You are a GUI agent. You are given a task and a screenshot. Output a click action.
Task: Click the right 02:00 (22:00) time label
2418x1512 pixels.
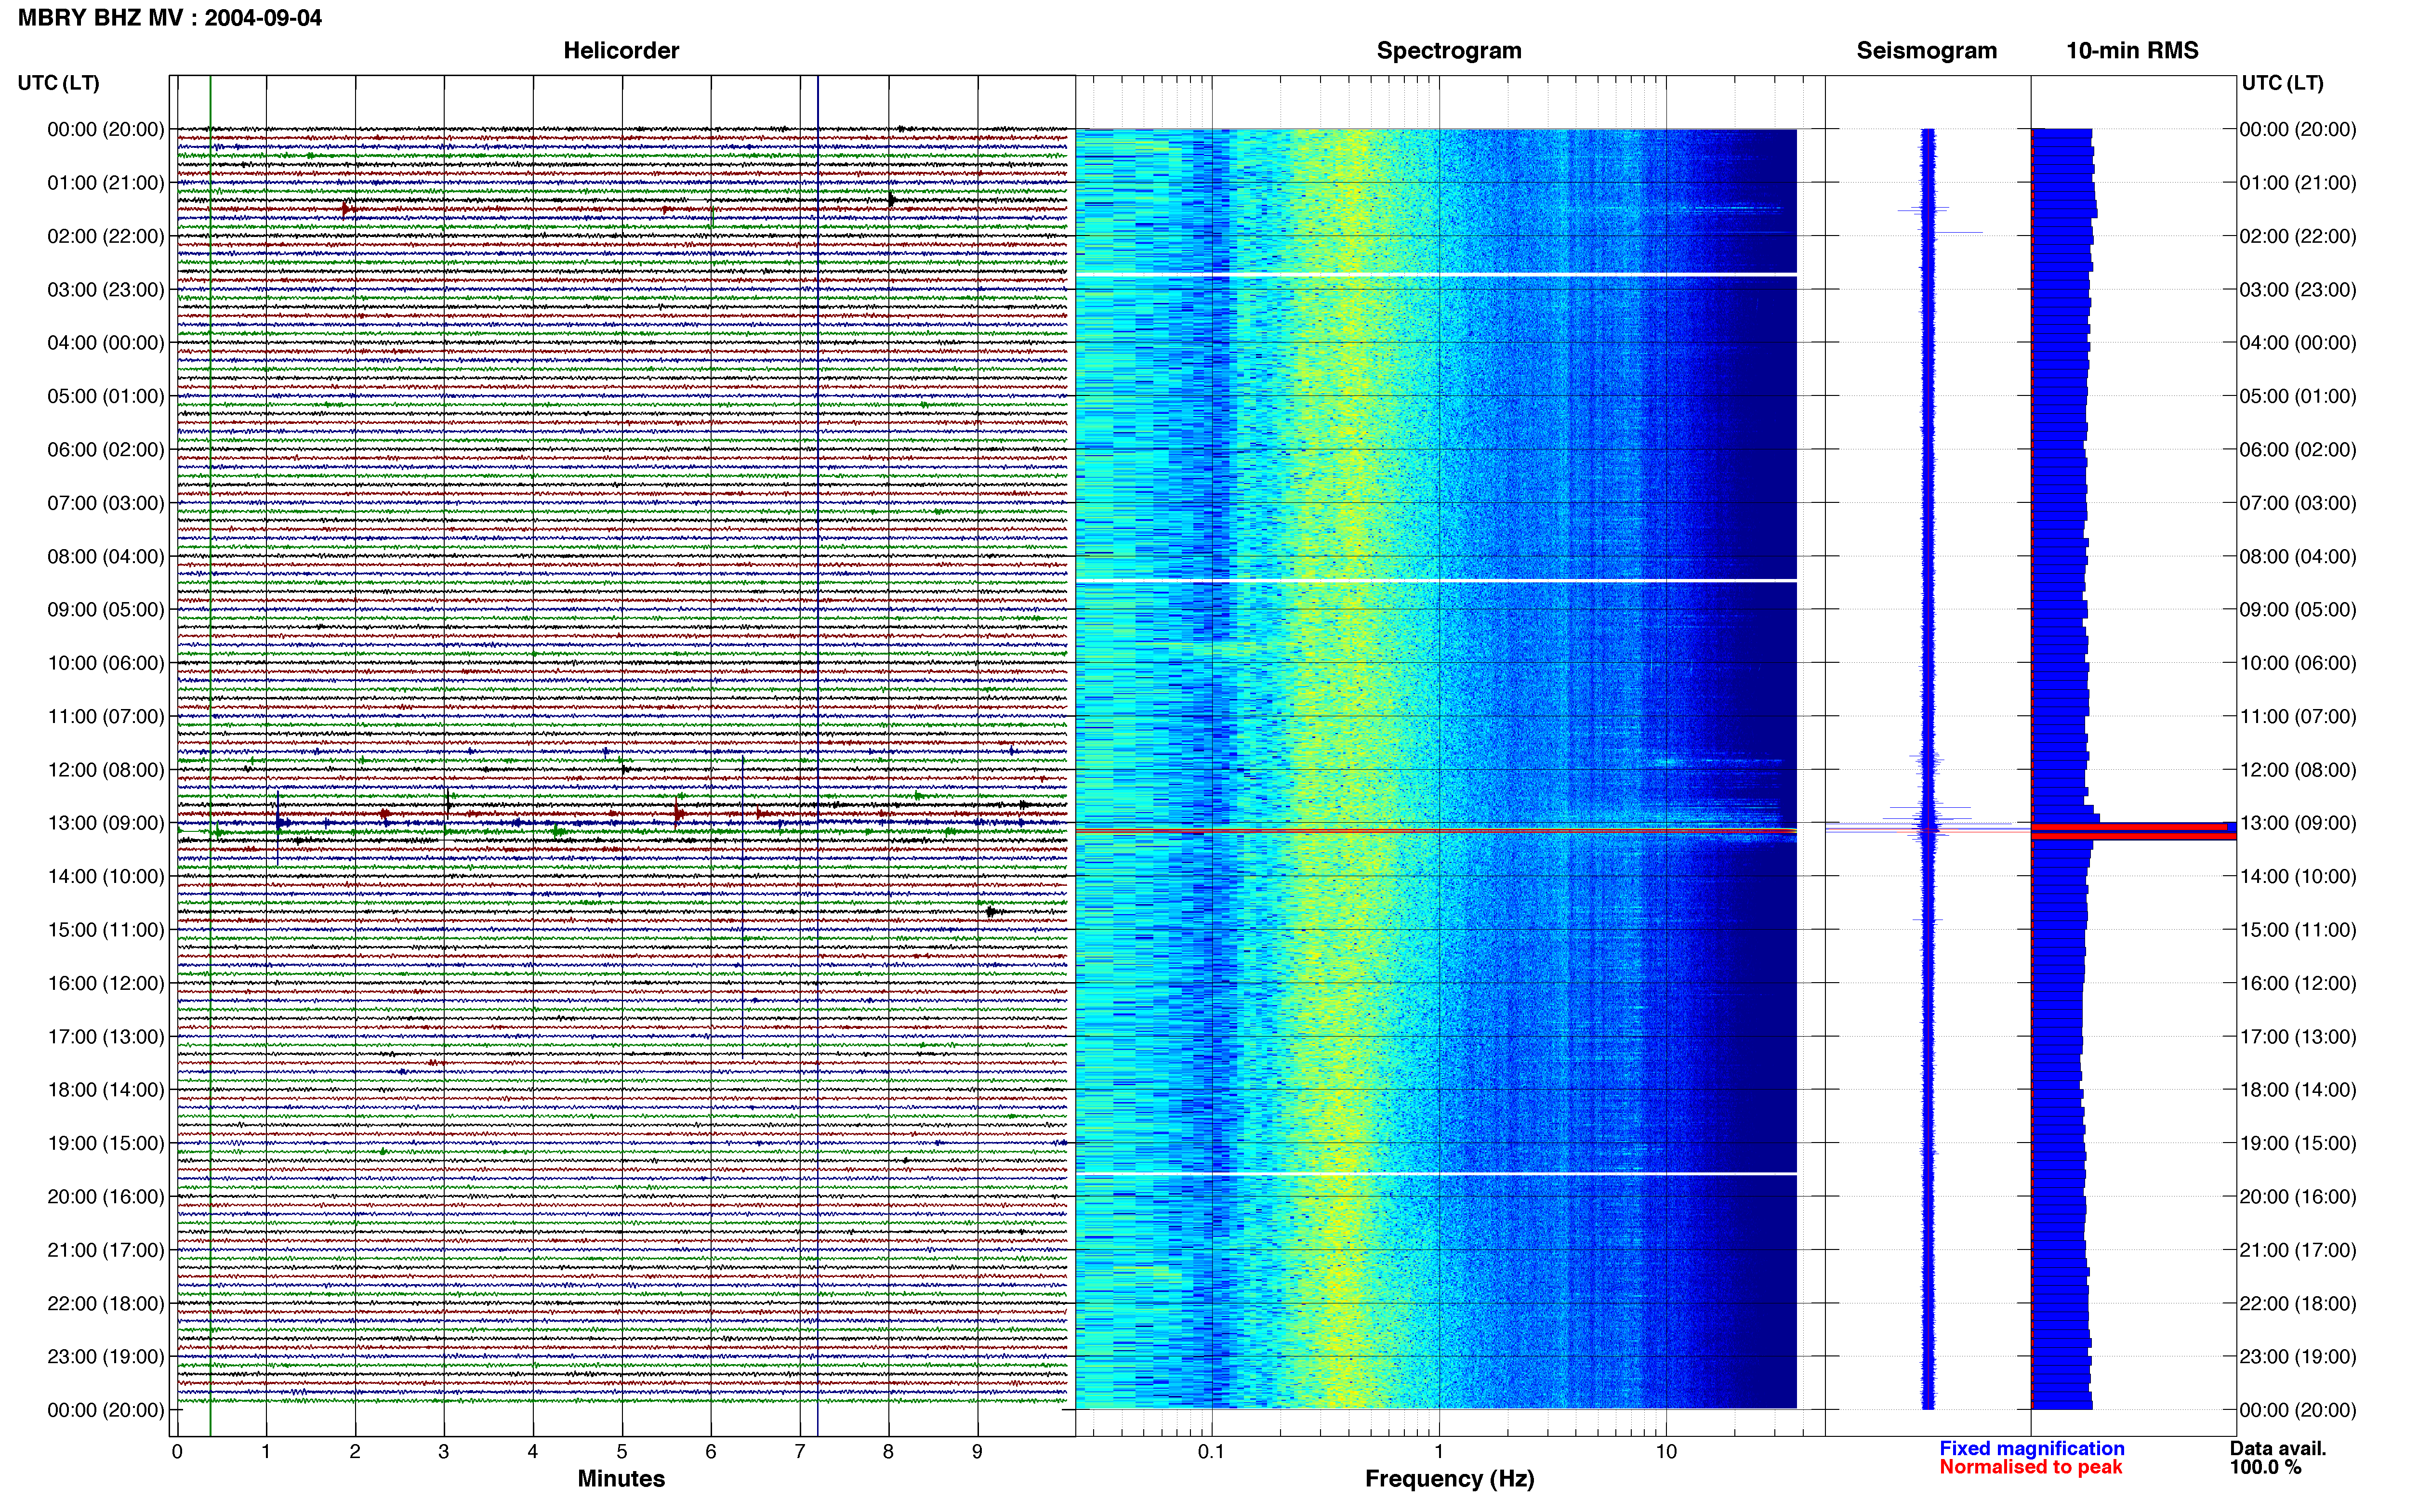(x=2298, y=236)
